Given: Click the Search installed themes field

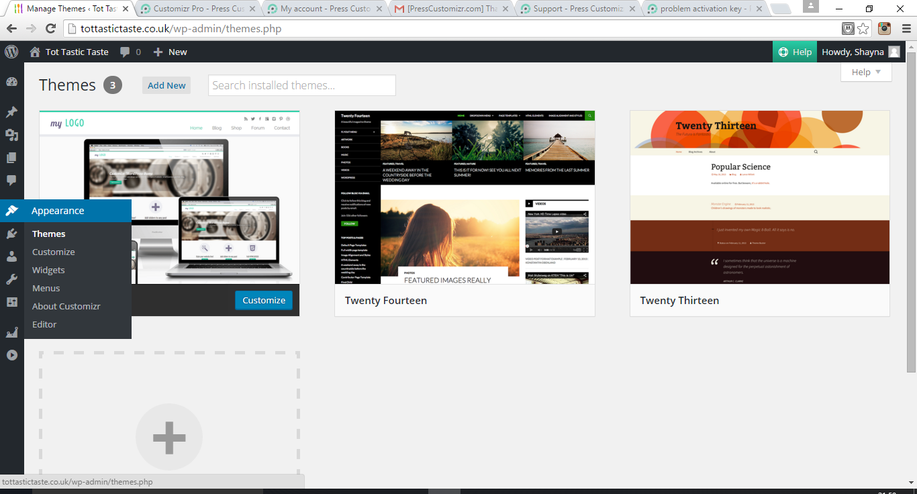Looking at the screenshot, I should [x=301, y=85].
